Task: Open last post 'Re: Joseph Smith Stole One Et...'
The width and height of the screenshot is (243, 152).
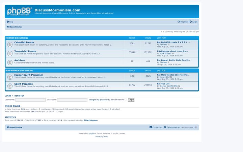Action: (x=174, y=60)
